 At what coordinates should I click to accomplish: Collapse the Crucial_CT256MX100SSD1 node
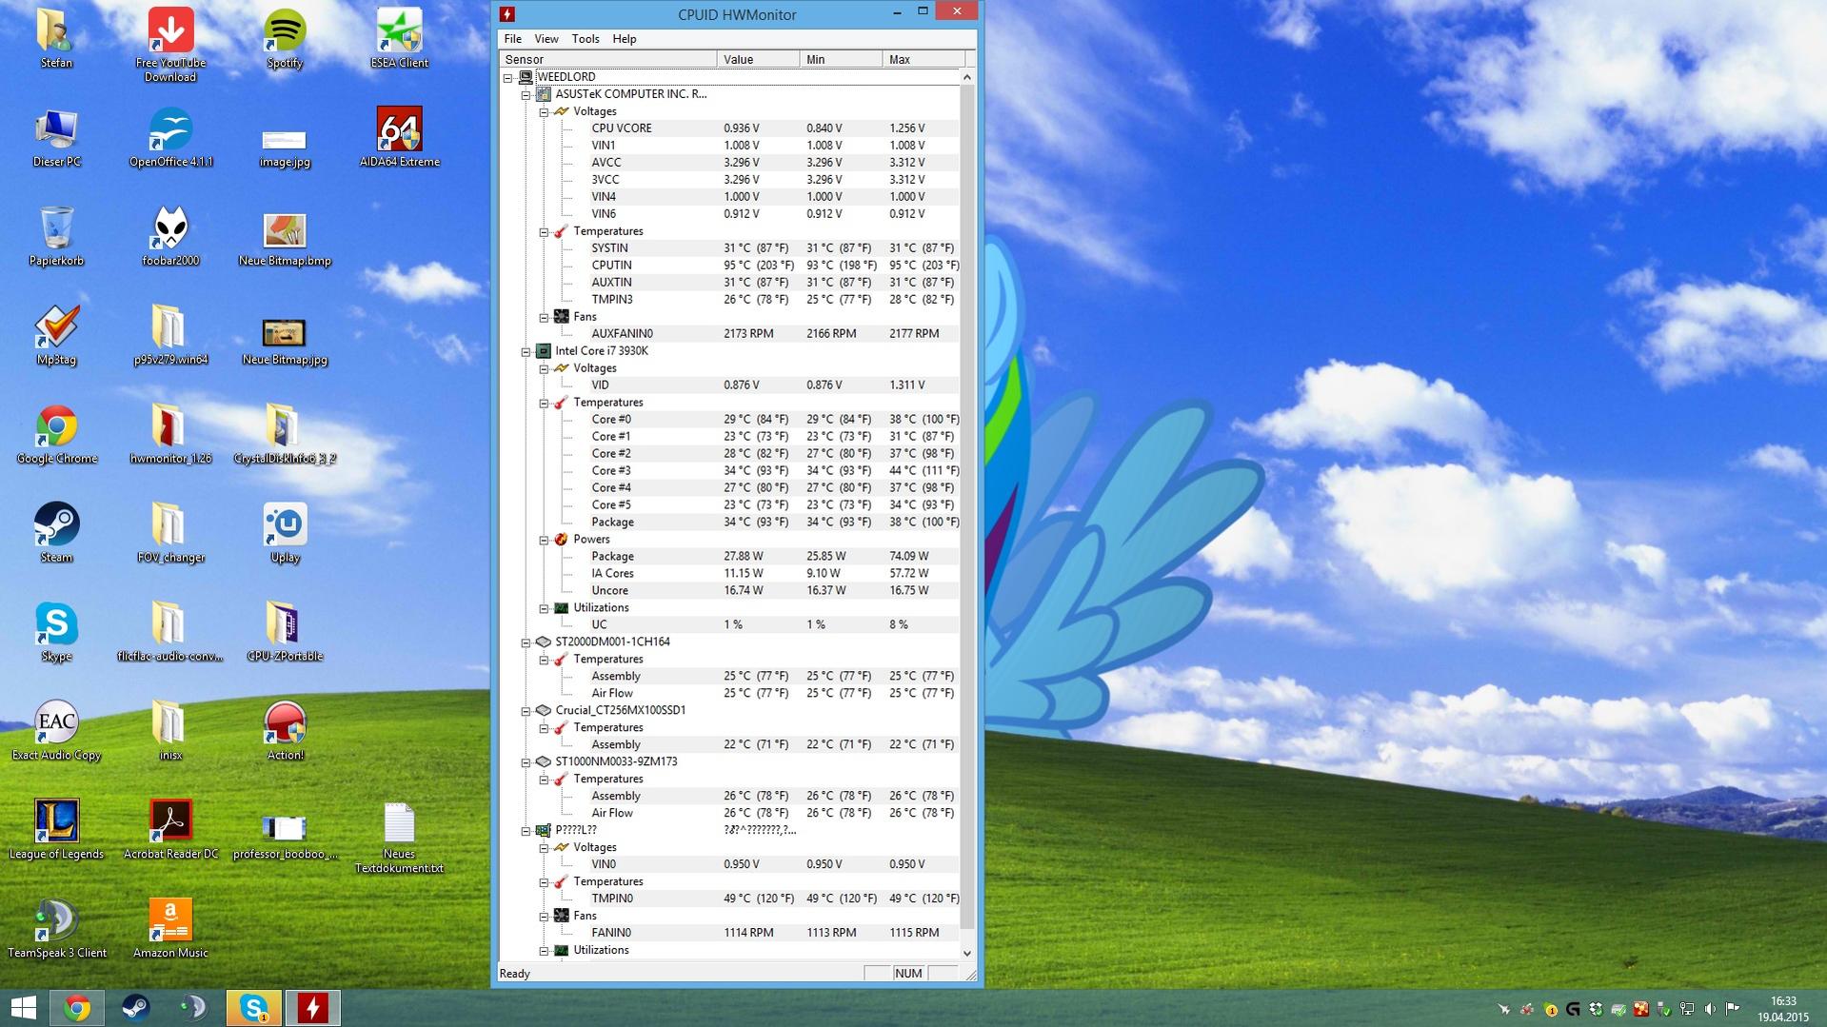526,711
